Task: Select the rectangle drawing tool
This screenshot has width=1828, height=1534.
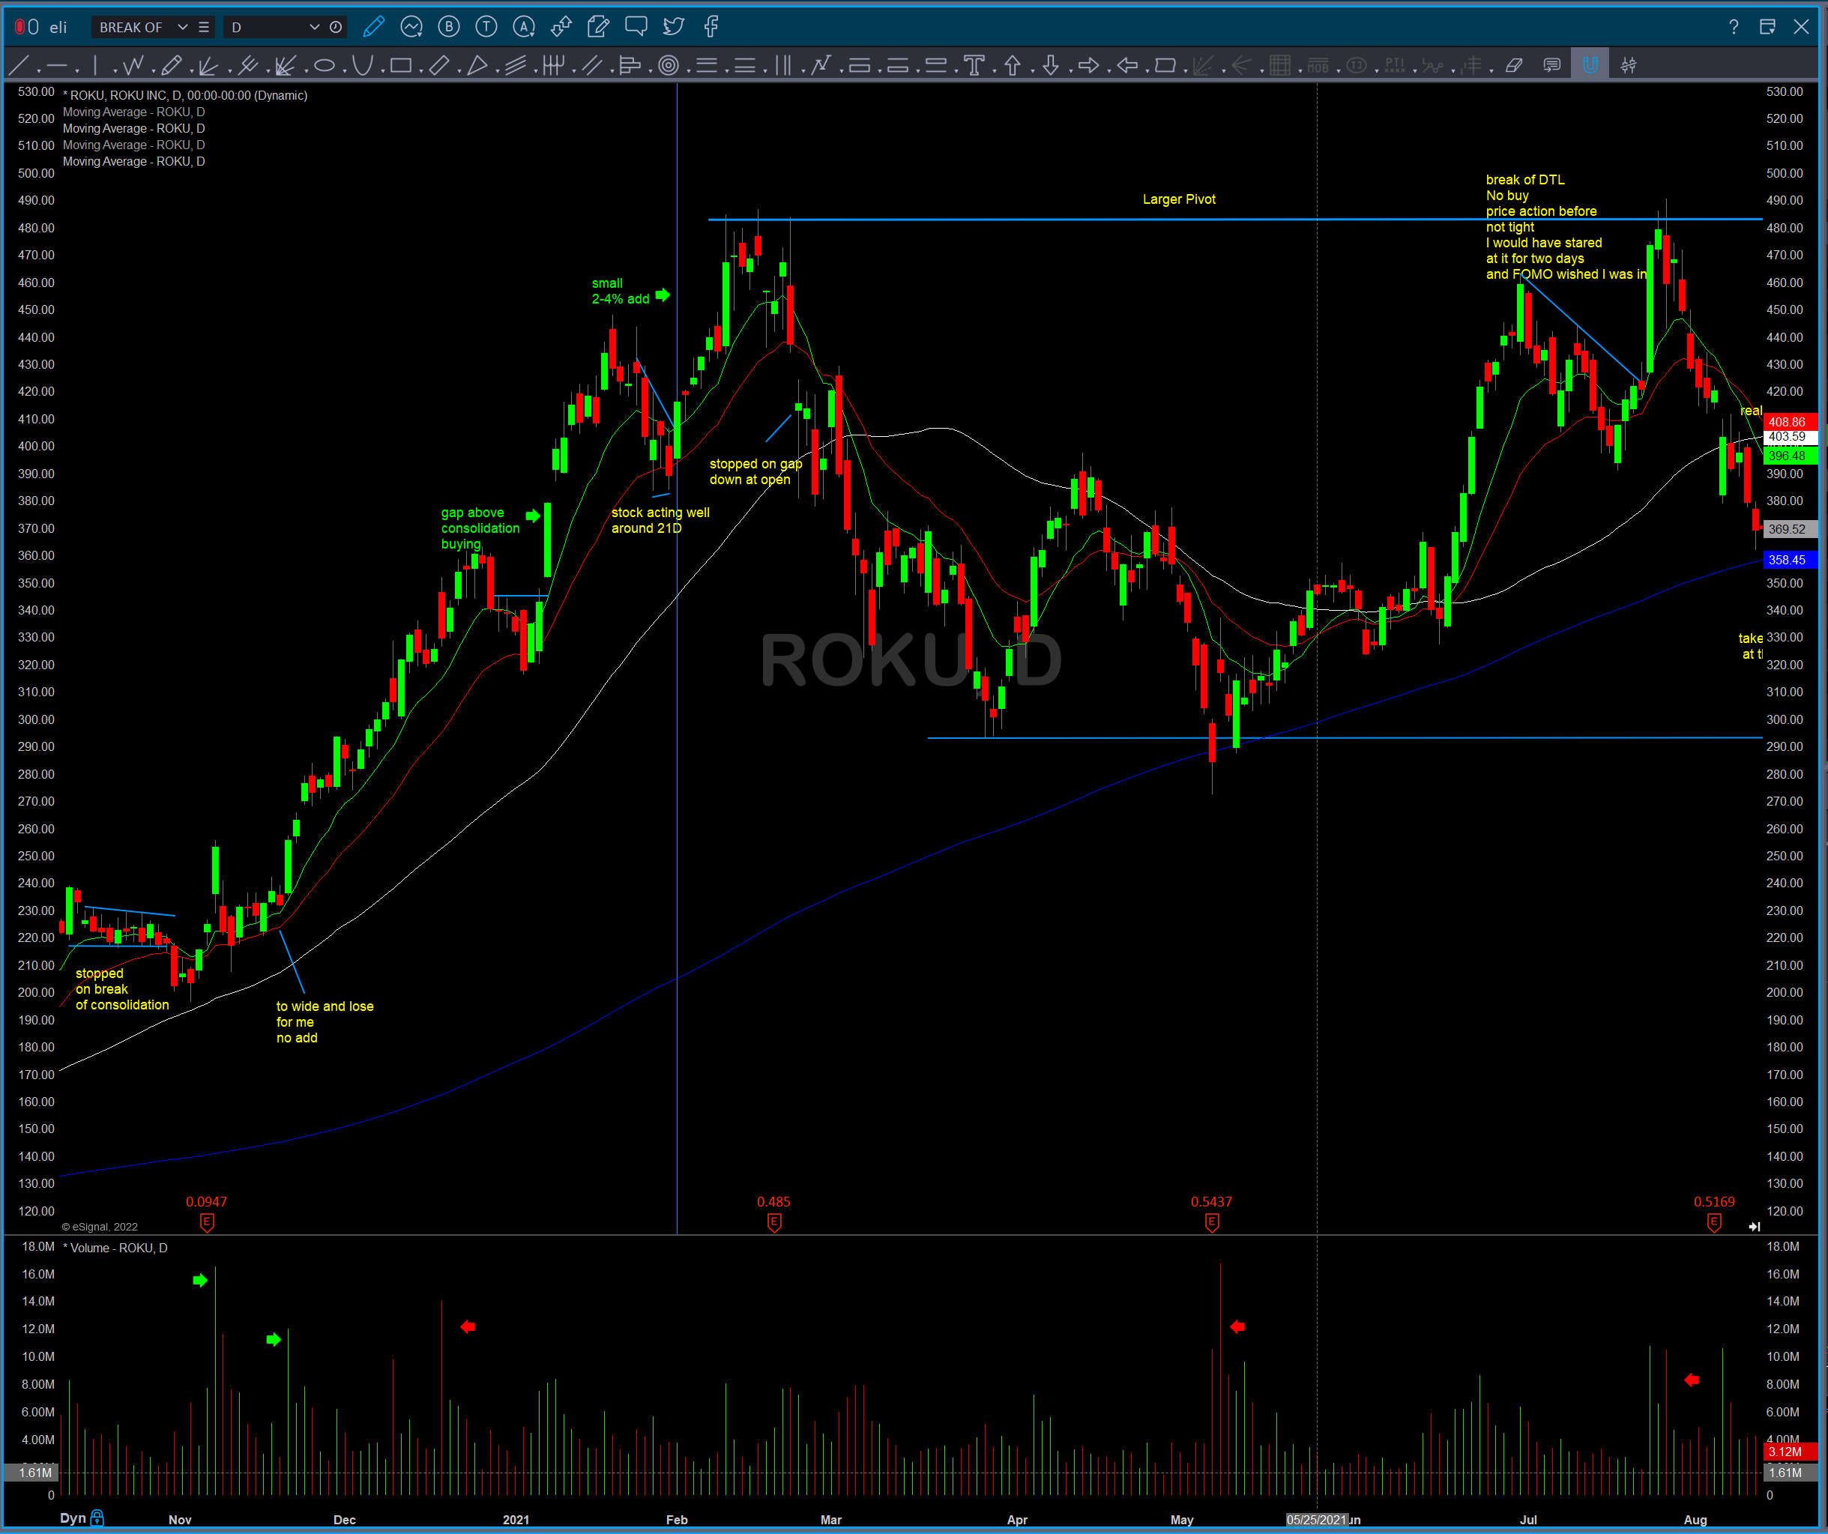Action: [400, 65]
